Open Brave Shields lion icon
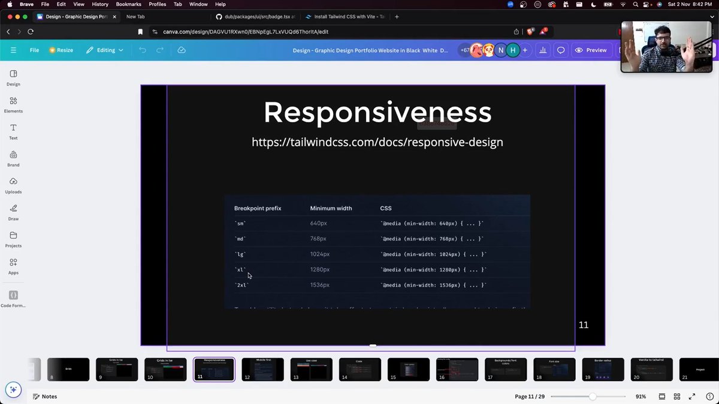The height and width of the screenshot is (404, 719). pos(530,31)
